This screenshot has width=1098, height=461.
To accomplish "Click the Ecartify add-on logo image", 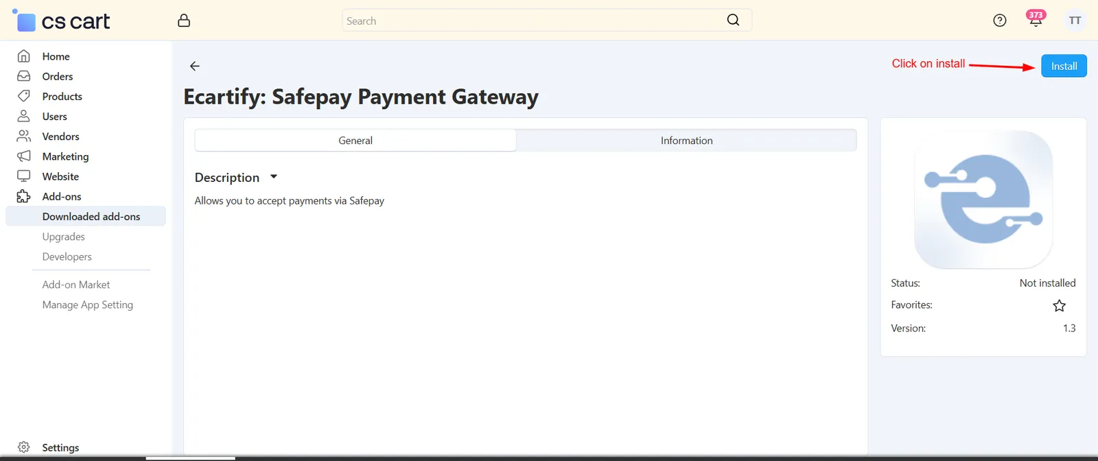I will (983, 199).
